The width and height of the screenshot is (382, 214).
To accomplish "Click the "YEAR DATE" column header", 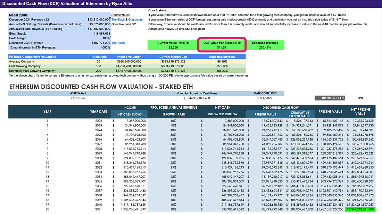I will pyautogui.click(x=98, y=112).
